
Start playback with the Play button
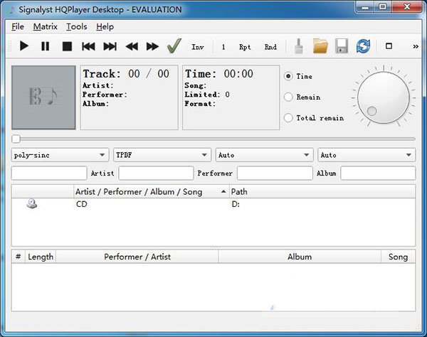click(x=24, y=46)
